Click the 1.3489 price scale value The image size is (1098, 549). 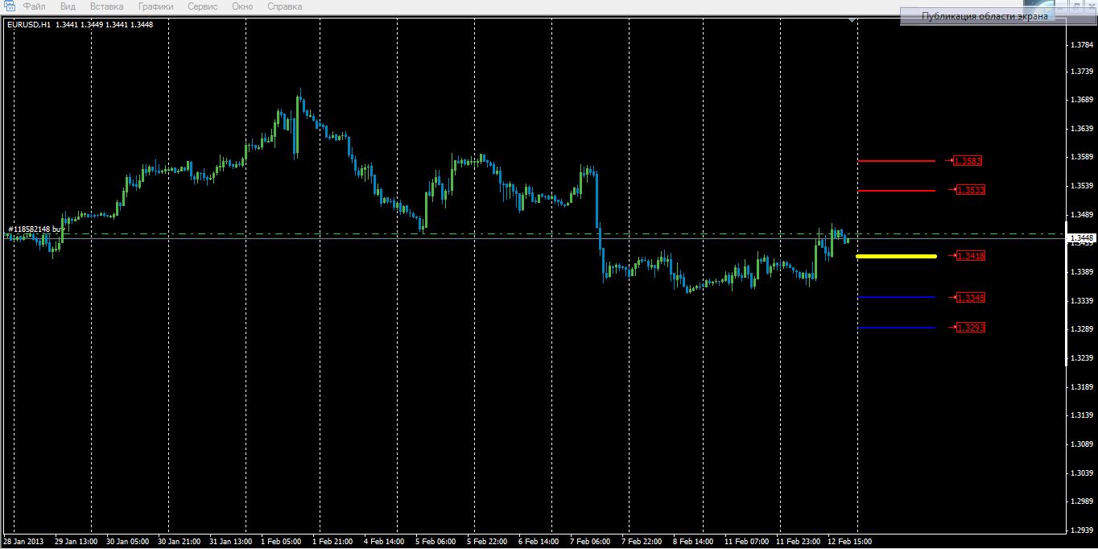pos(1082,215)
